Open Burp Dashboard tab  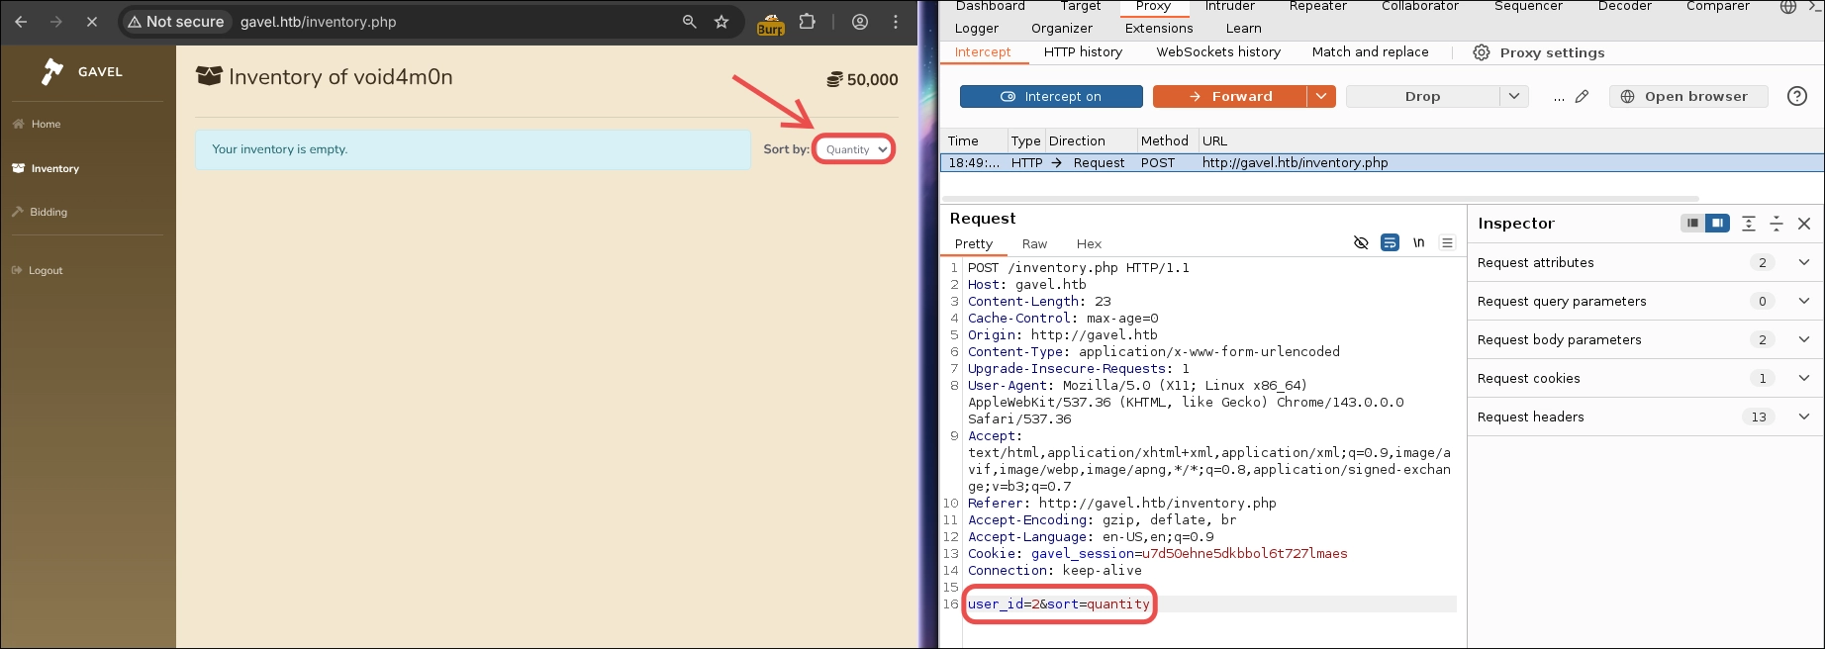[x=990, y=6]
